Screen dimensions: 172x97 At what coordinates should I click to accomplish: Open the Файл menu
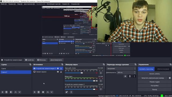pos(4,4)
